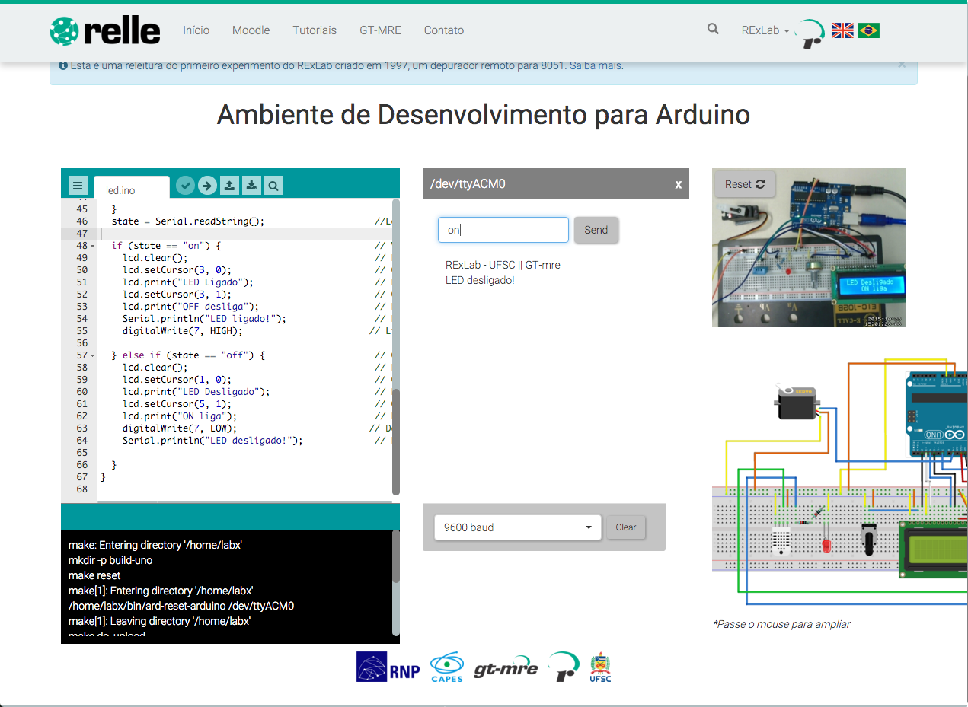
Task: Open the Tutoriais menu item
Action: [315, 30]
